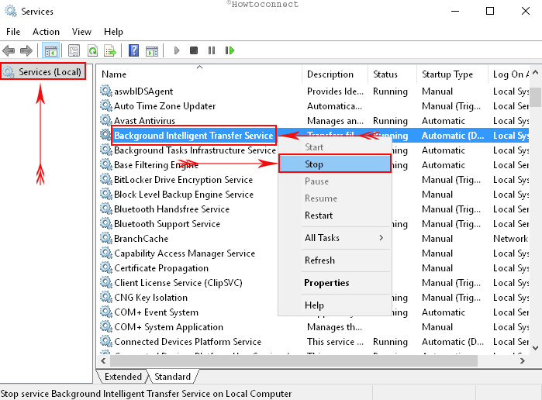Image resolution: width=542 pixels, height=400 pixels.
Task: Click the Forward arrow toolbar icon
Action: tap(26, 51)
